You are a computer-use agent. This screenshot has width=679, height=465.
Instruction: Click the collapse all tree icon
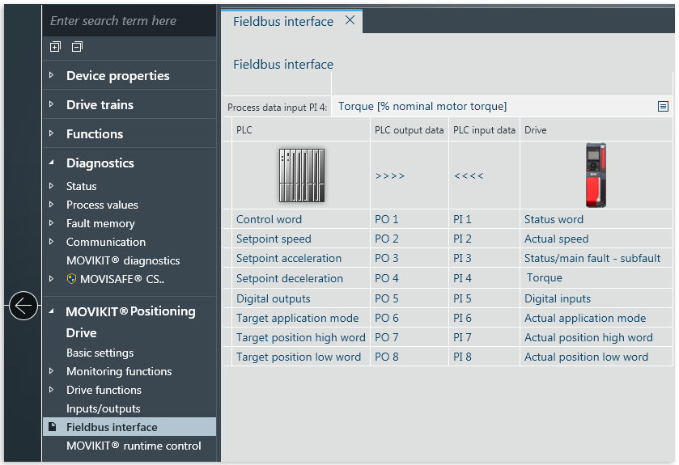(x=77, y=47)
